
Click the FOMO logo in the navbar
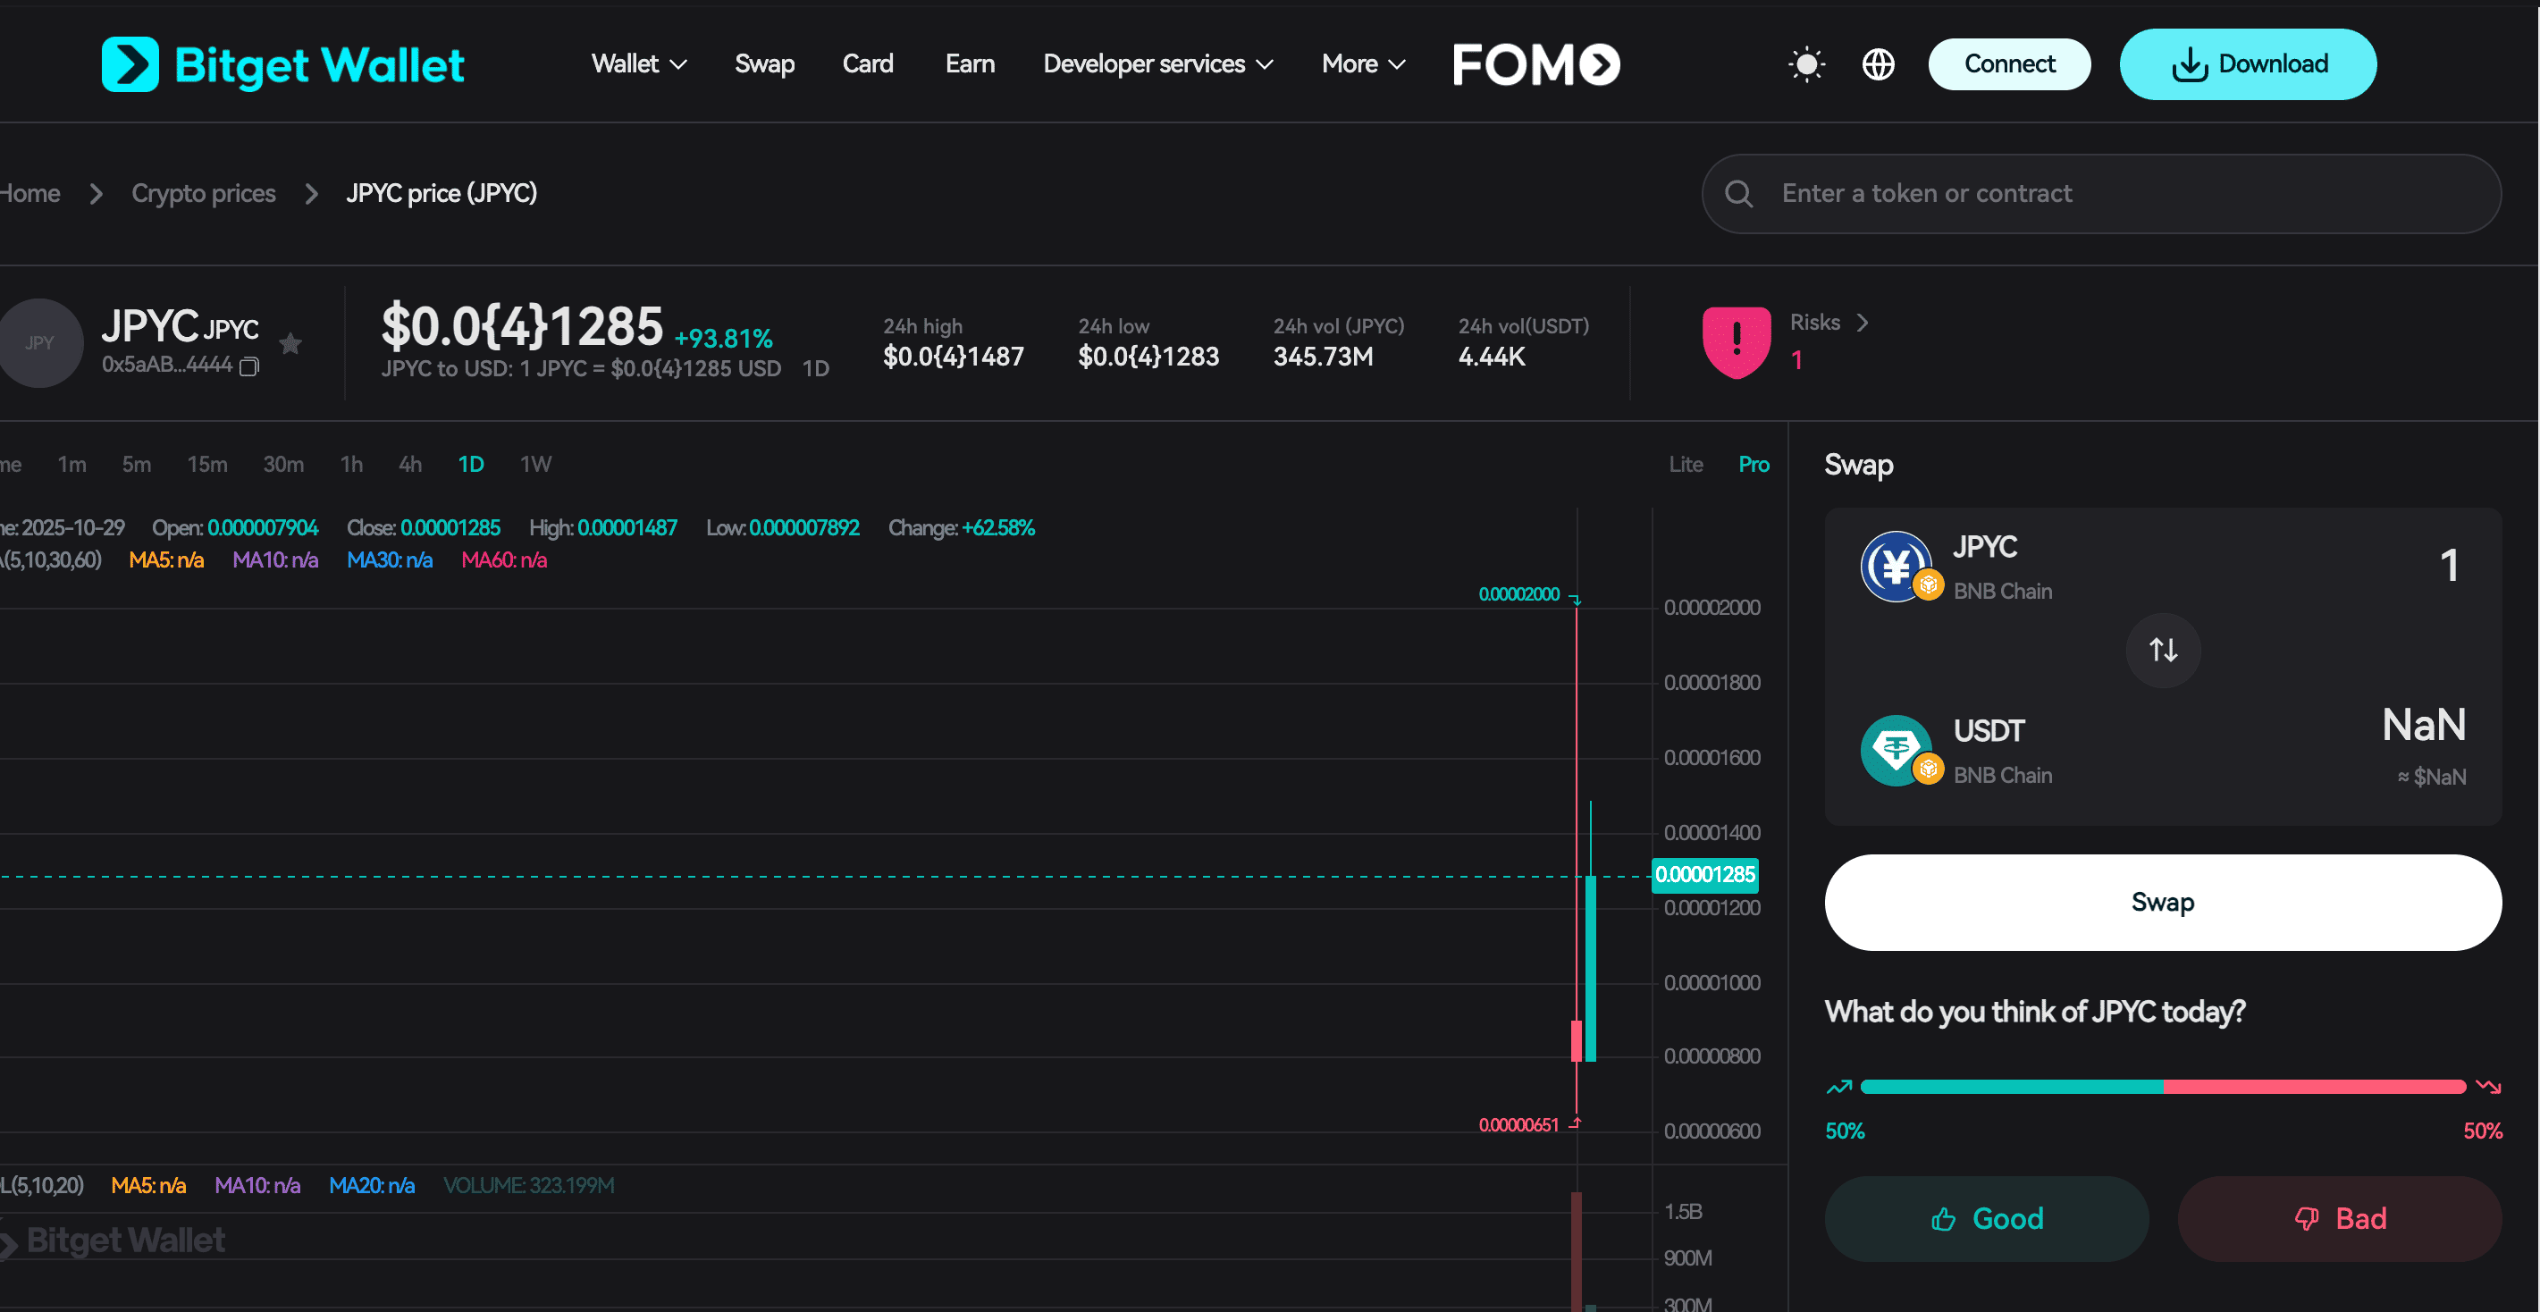(1536, 64)
